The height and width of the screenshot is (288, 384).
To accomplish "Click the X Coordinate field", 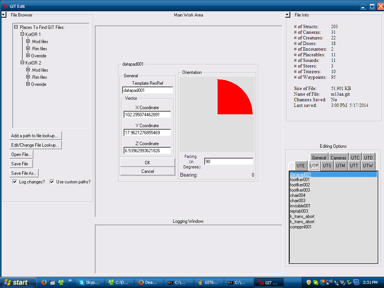I will point(147,115).
